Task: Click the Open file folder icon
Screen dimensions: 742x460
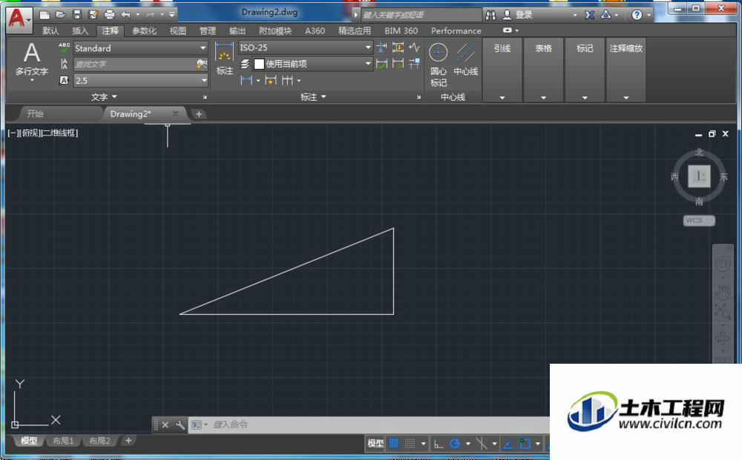Action: point(61,15)
